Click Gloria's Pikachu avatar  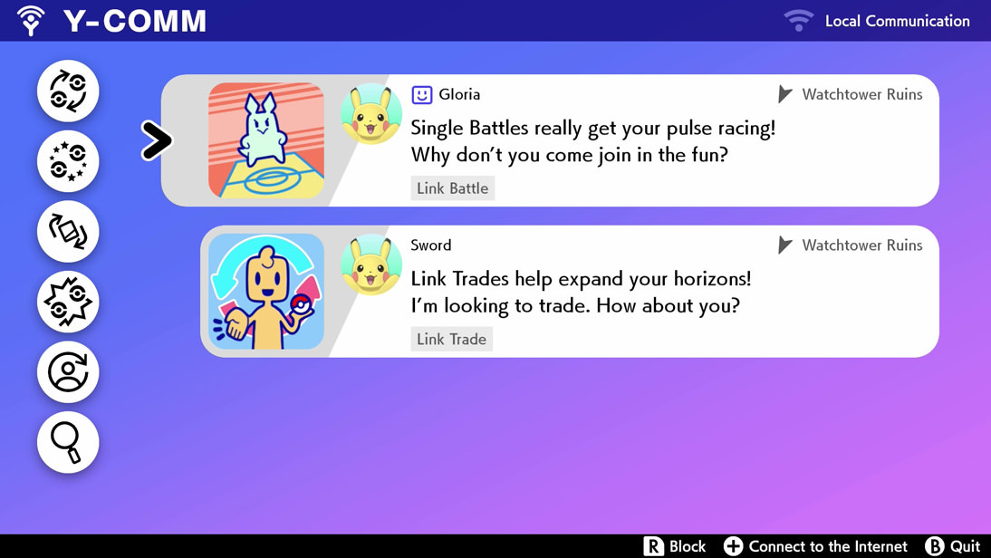coord(371,114)
